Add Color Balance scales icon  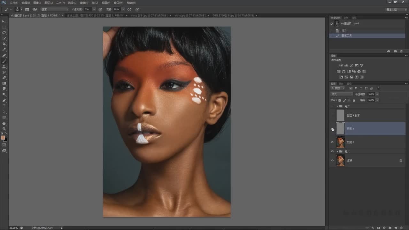click(x=343, y=71)
